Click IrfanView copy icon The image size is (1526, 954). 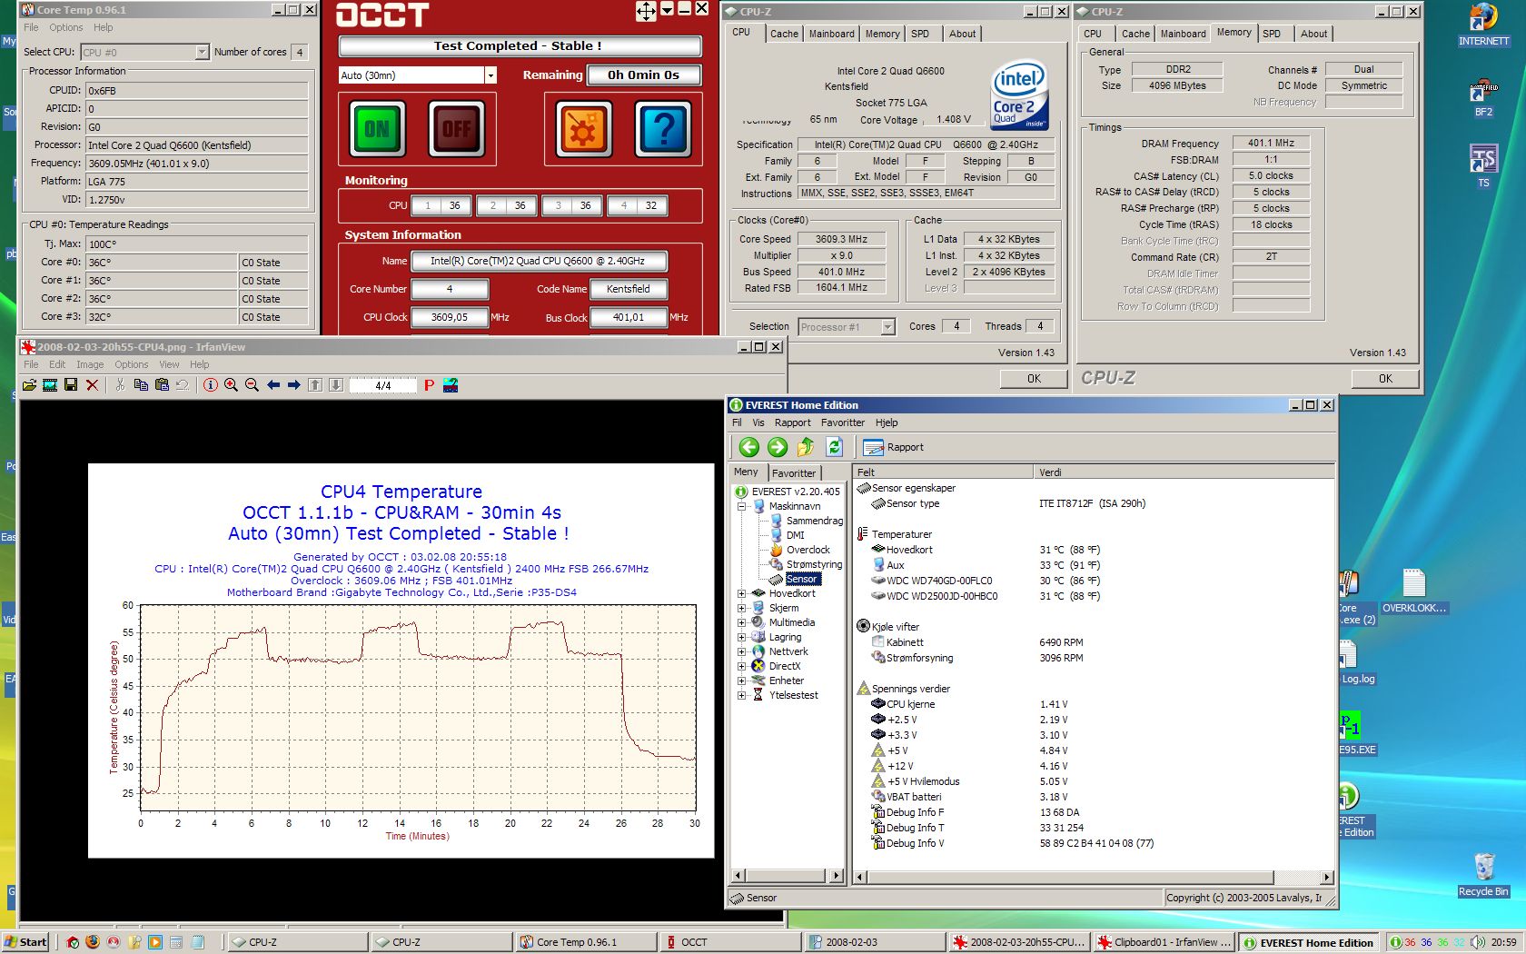(141, 385)
